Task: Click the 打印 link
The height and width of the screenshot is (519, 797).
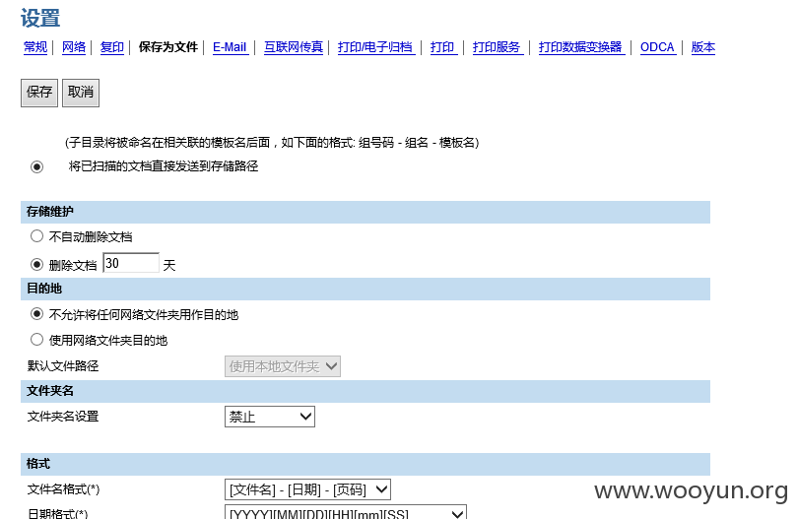Action: [442, 47]
